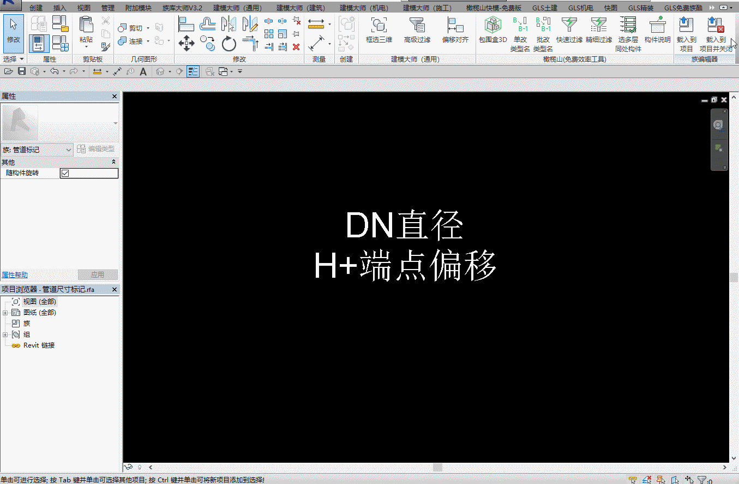Open the 插入 ribbon tab
Image resolution: width=739 pixels, height=484 pixels.
60,8
